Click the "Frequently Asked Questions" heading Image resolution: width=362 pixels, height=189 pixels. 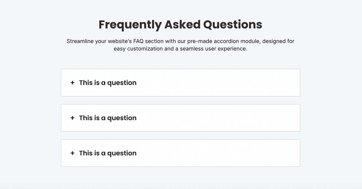(x=180, y=25)
